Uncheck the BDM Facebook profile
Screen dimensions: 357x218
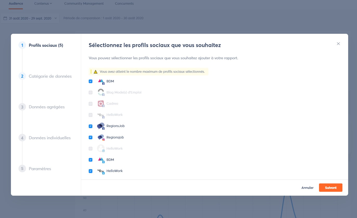(91, 81)
